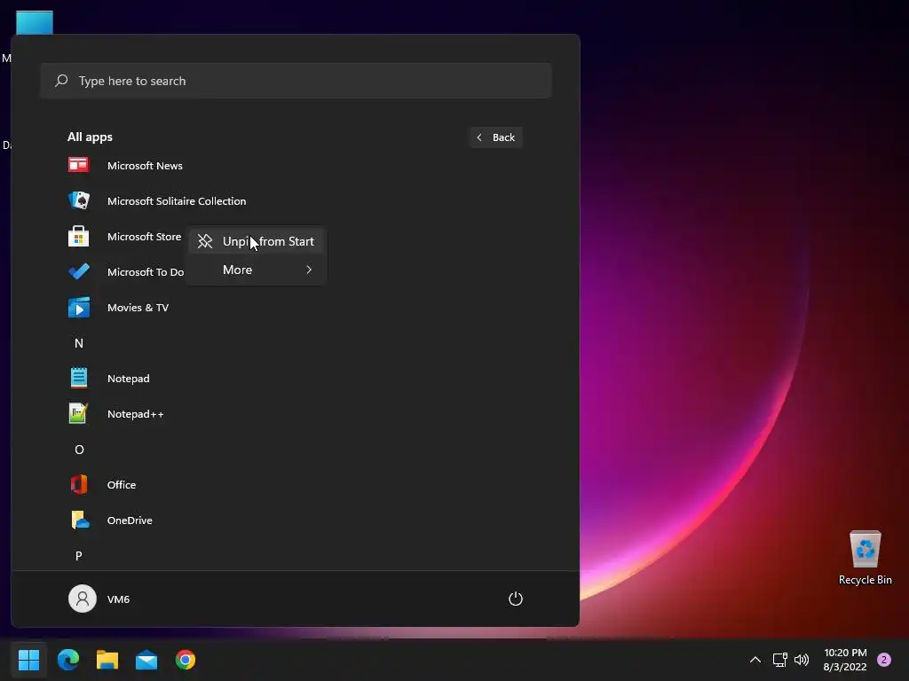
Task: Select the Microsoft News label
Action: (x=145, y=166)
